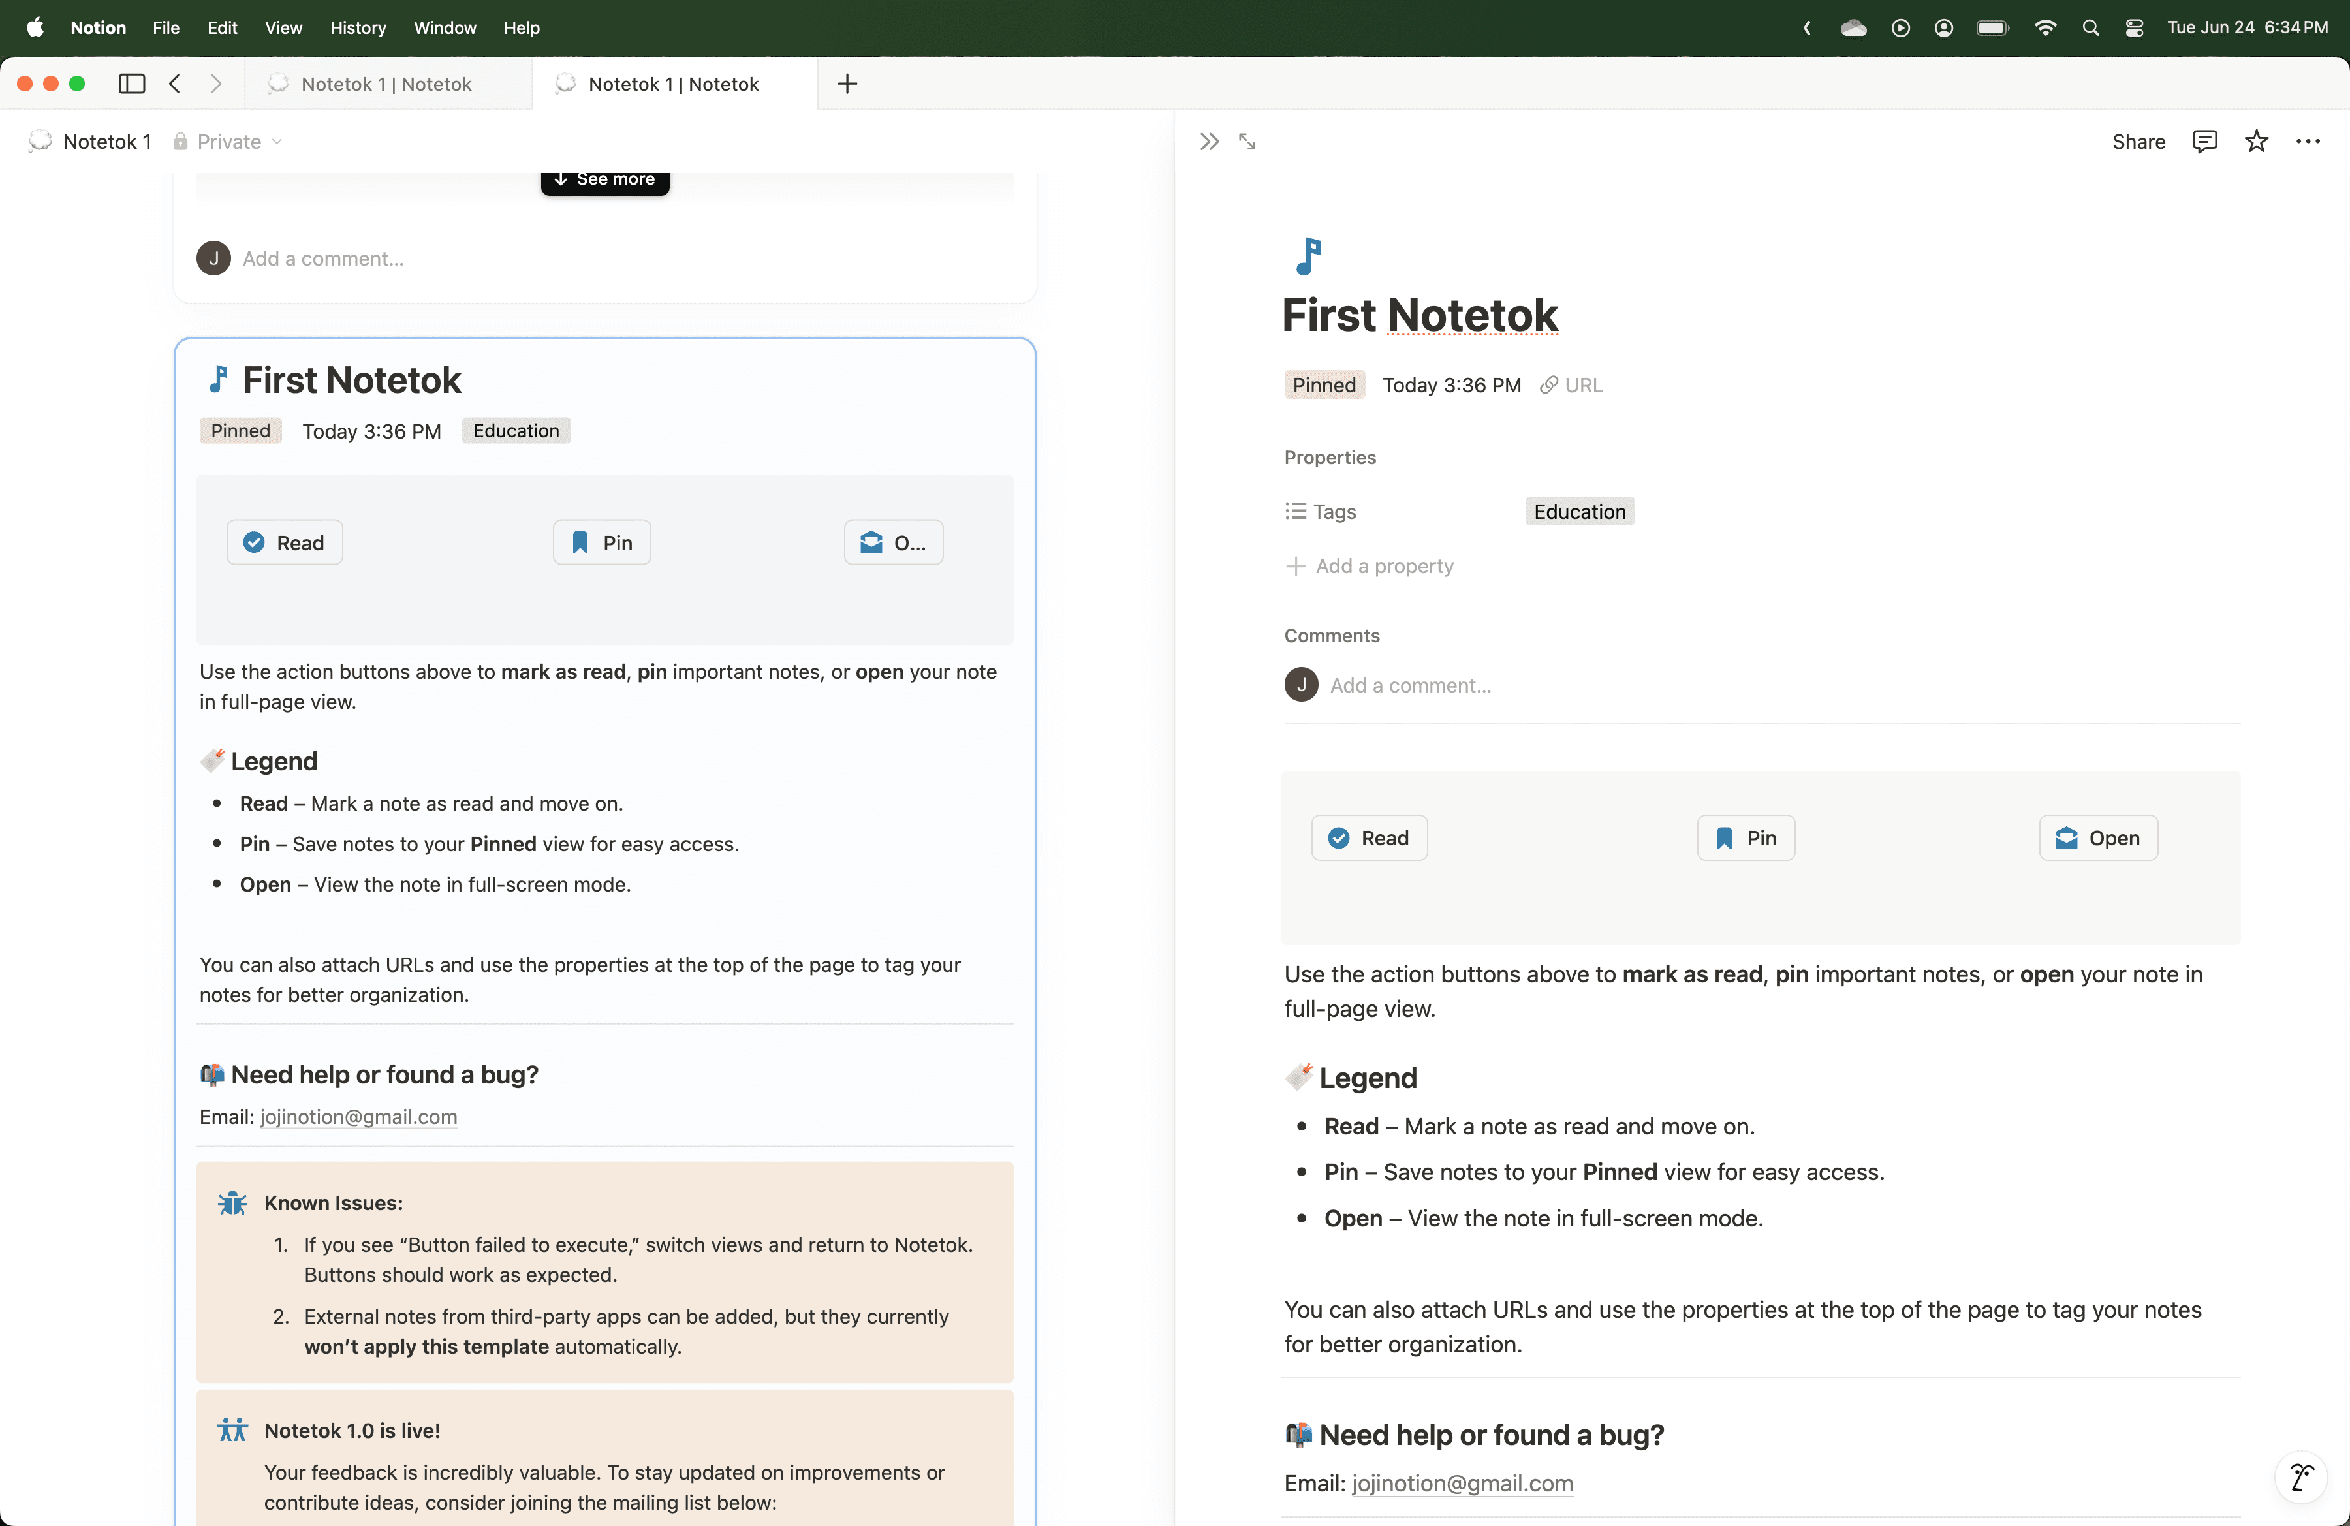Click the cloud icon in menu bar
The height and width of the screenshot is (1526, 2350).
[x=1853, y=27]
